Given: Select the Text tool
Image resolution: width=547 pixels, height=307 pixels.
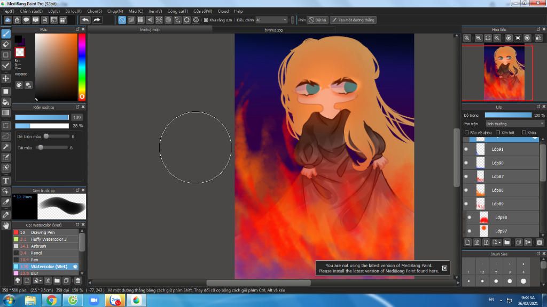Looking at the screenshot, I should 6,181.
